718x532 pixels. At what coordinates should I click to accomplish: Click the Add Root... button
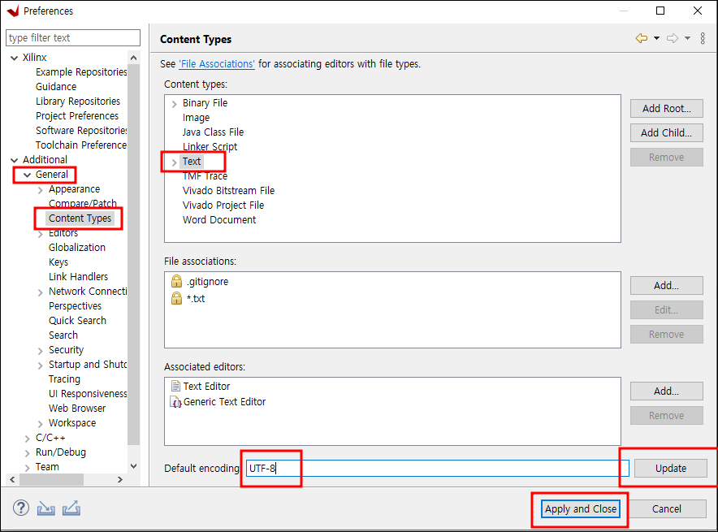click(x=666, y=109)
